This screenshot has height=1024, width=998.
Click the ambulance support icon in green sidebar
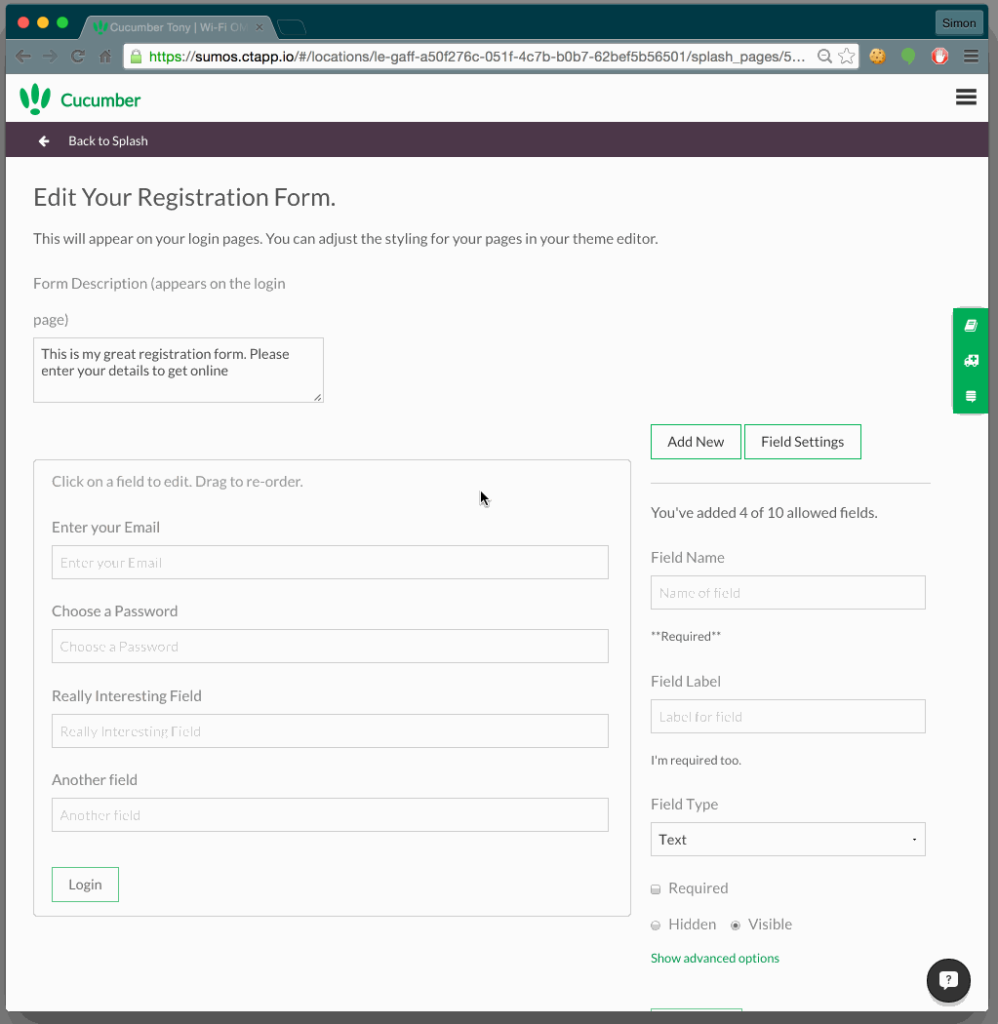(970, 360)
